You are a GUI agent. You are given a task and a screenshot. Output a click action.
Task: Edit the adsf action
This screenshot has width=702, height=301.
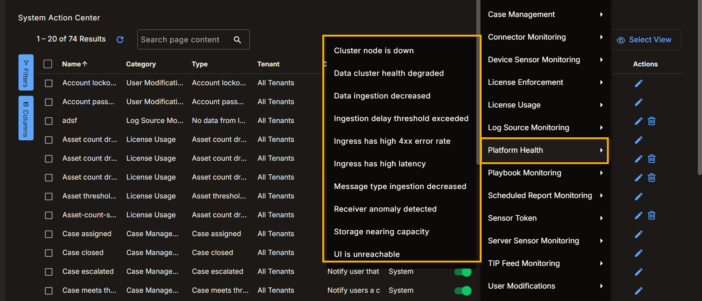[639, 121]
